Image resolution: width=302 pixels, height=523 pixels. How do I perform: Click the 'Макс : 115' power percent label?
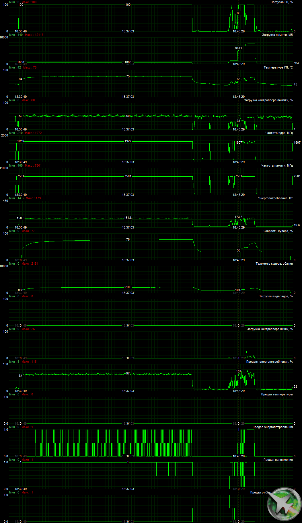coord(29,362)
